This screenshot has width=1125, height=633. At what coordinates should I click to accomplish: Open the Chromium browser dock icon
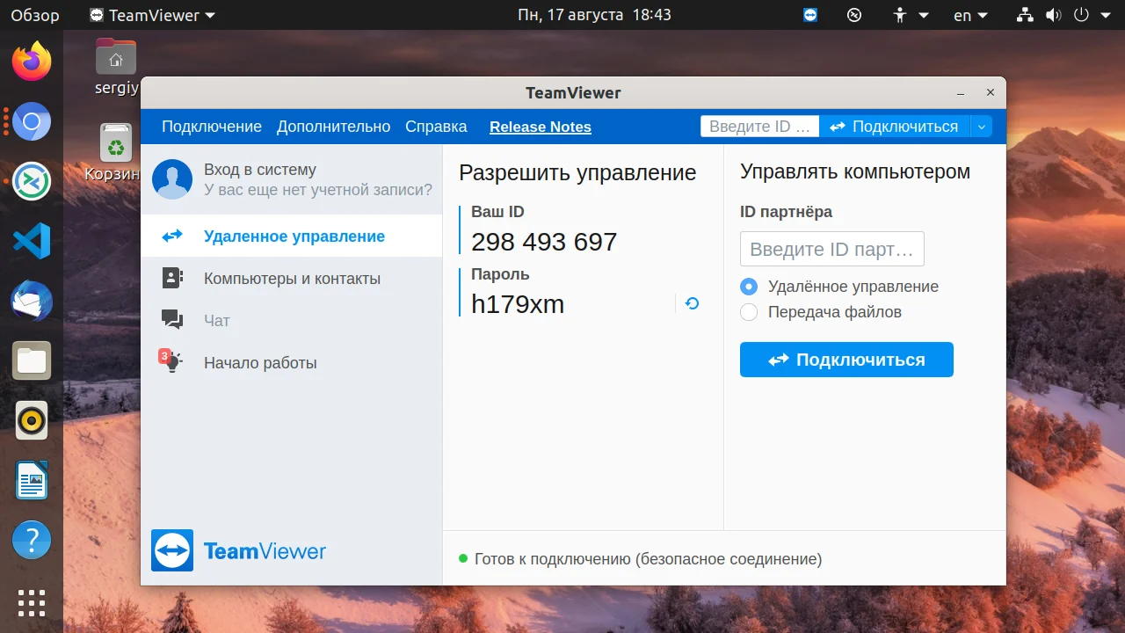[x=32, y=121]
